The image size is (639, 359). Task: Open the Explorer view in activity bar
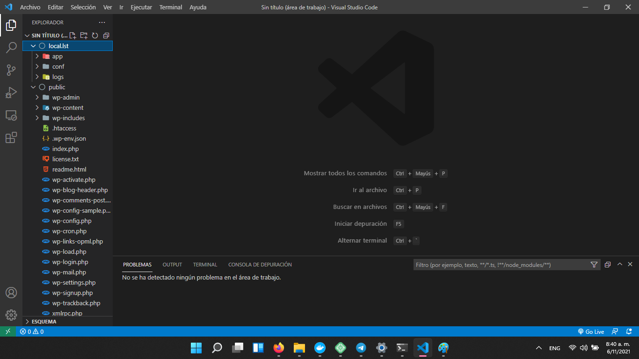tap(11, 25)
